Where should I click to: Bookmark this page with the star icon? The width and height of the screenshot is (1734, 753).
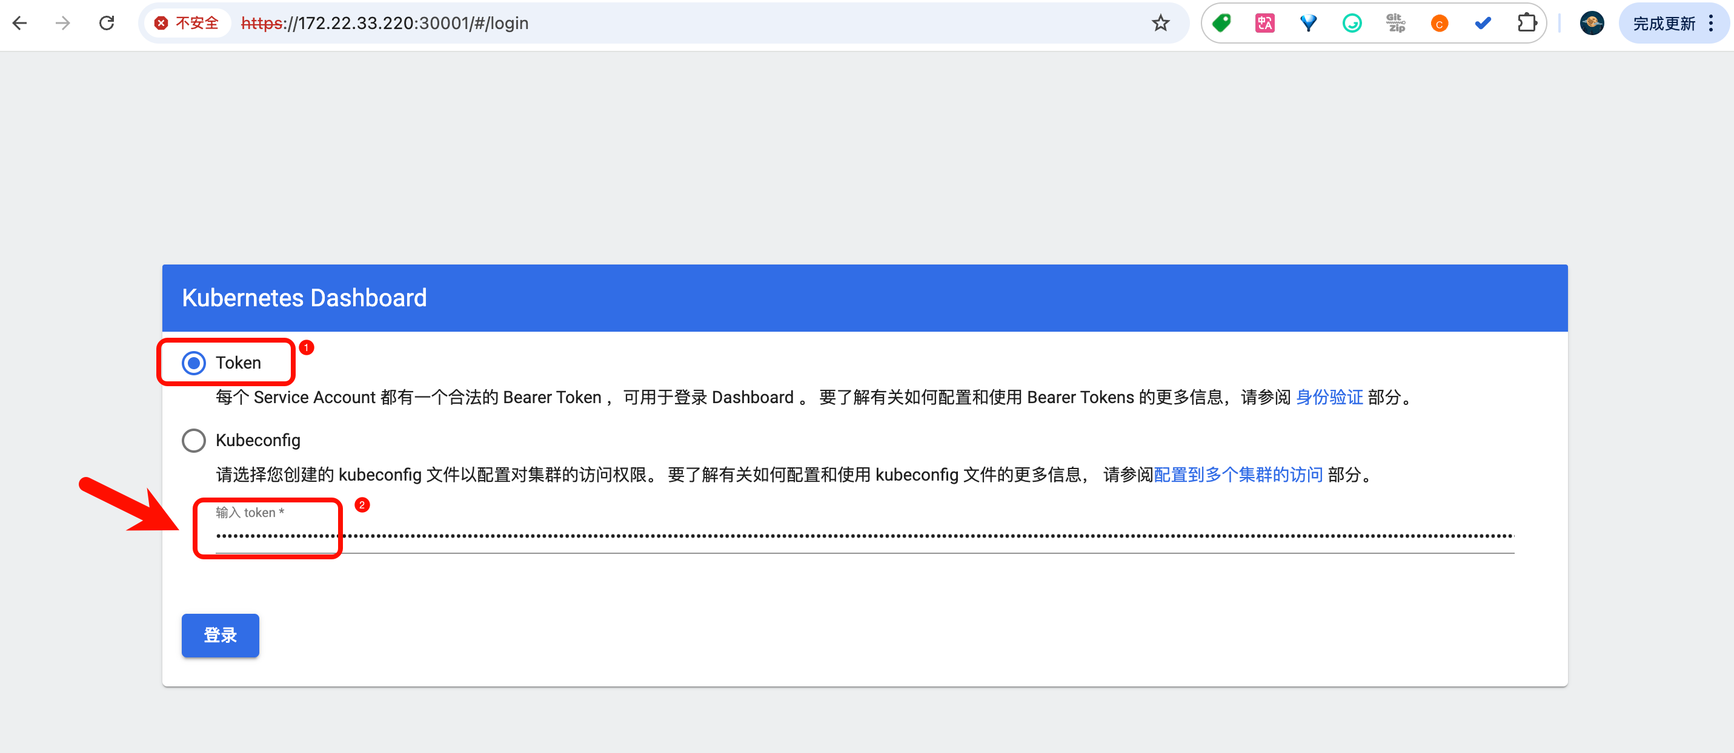click(x=1160, y=24)
